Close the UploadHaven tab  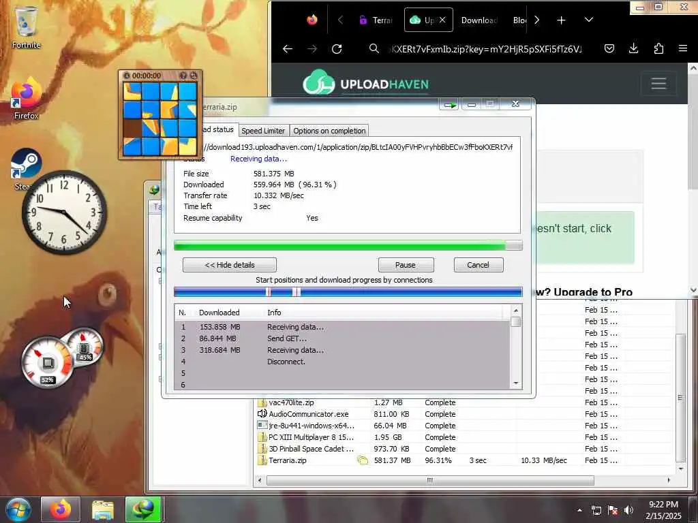[x=442, y=20]
